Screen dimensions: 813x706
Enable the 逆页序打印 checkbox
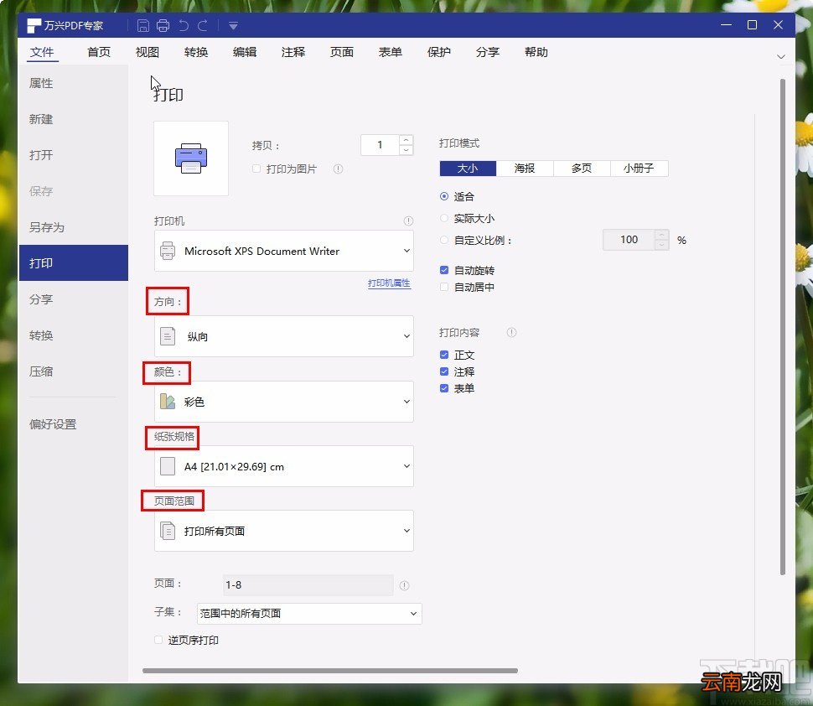point(158,640)
